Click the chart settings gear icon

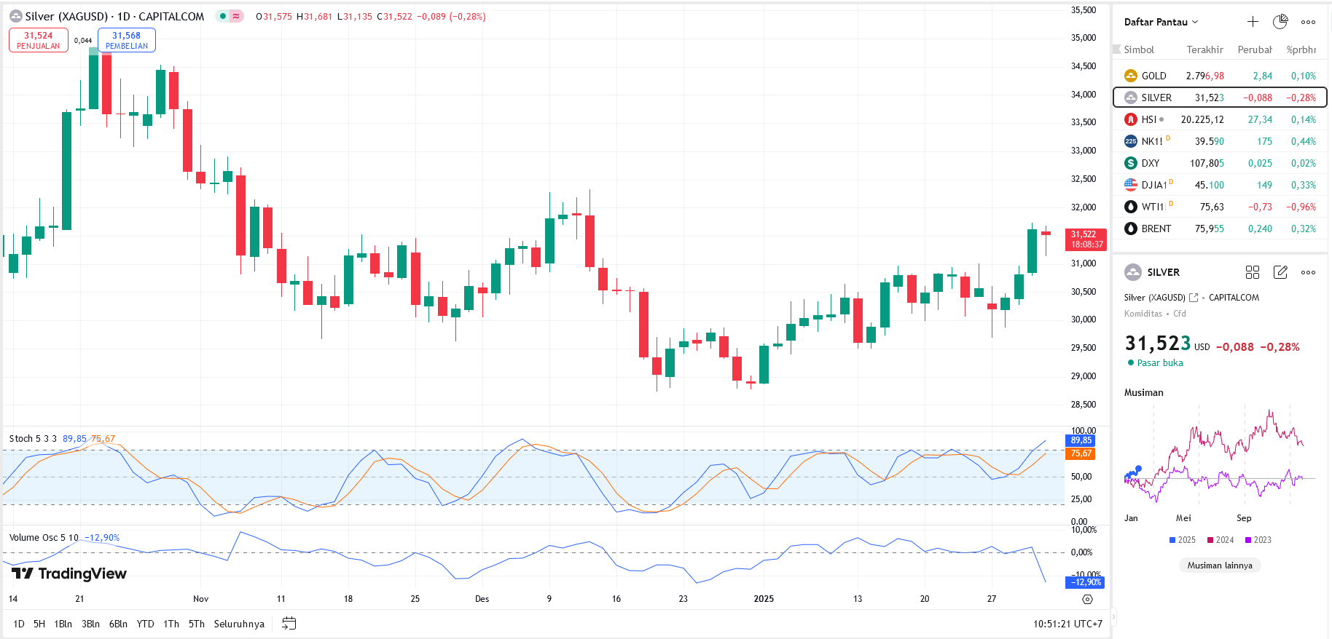pyautogui.click(x=1087, y=599)
